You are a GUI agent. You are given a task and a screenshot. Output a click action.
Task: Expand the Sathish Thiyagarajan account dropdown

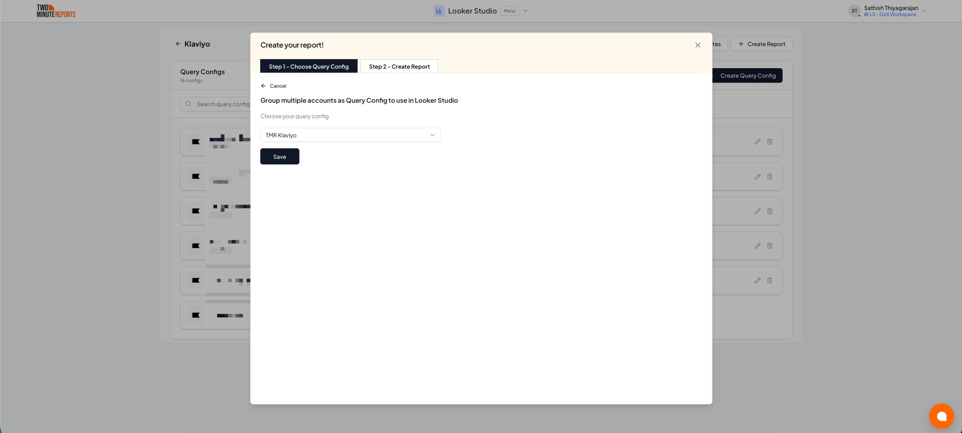click(x=924, y=11)
